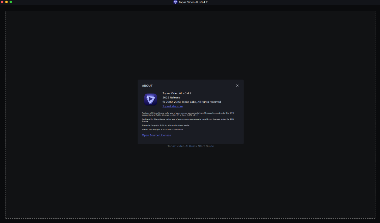Click the oneVPL Intel Corporation copyright line
Image resolution: width=380 pixels, height=223 pixels.
coord(163,129)
